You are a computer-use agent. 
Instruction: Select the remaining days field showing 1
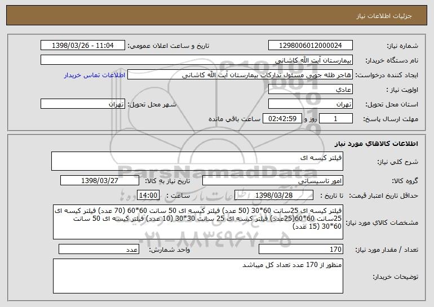[x=336, y=118]
